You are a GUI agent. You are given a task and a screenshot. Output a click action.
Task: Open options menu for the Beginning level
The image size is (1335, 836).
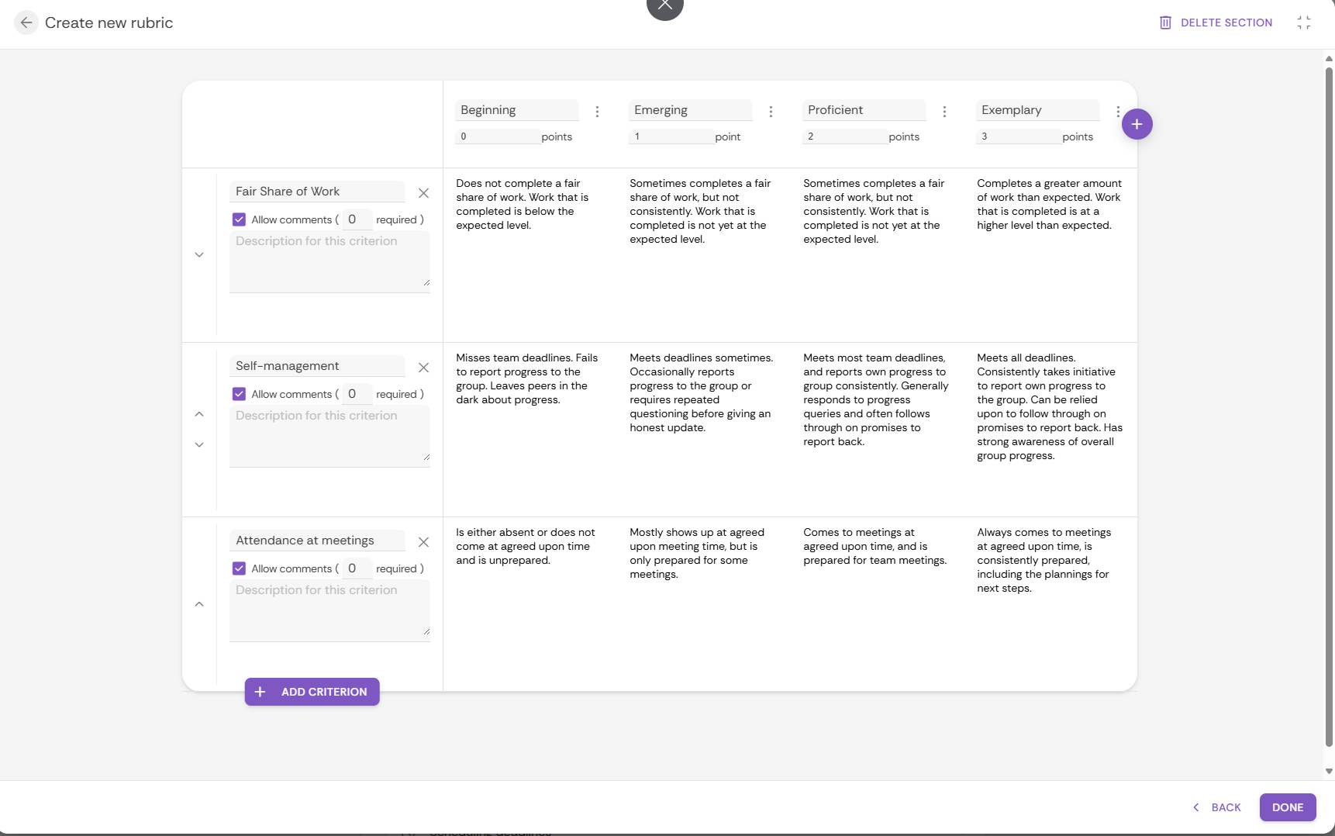[597, 112]
